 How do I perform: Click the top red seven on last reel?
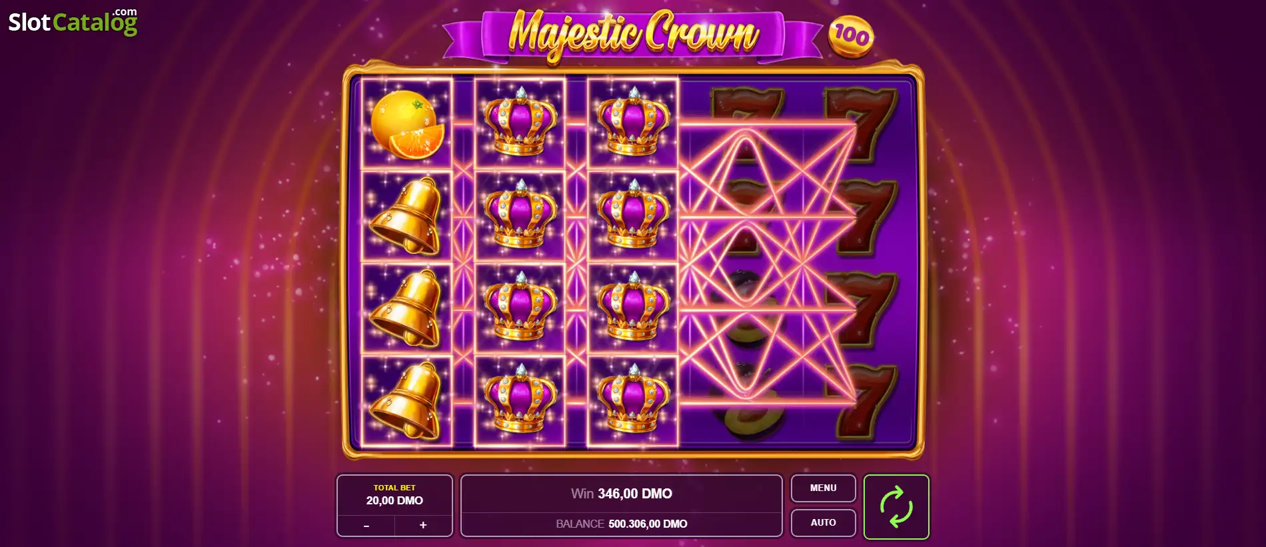(x=860, y=125)
